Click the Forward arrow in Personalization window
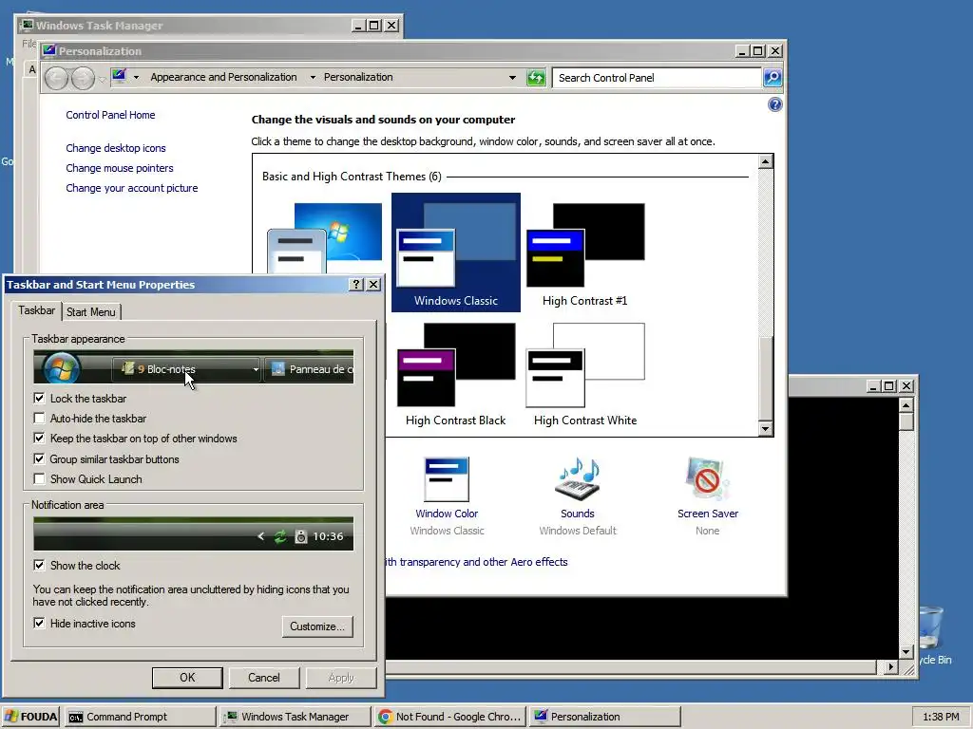The width and height of the screenshot is (973, 729). 84,78
